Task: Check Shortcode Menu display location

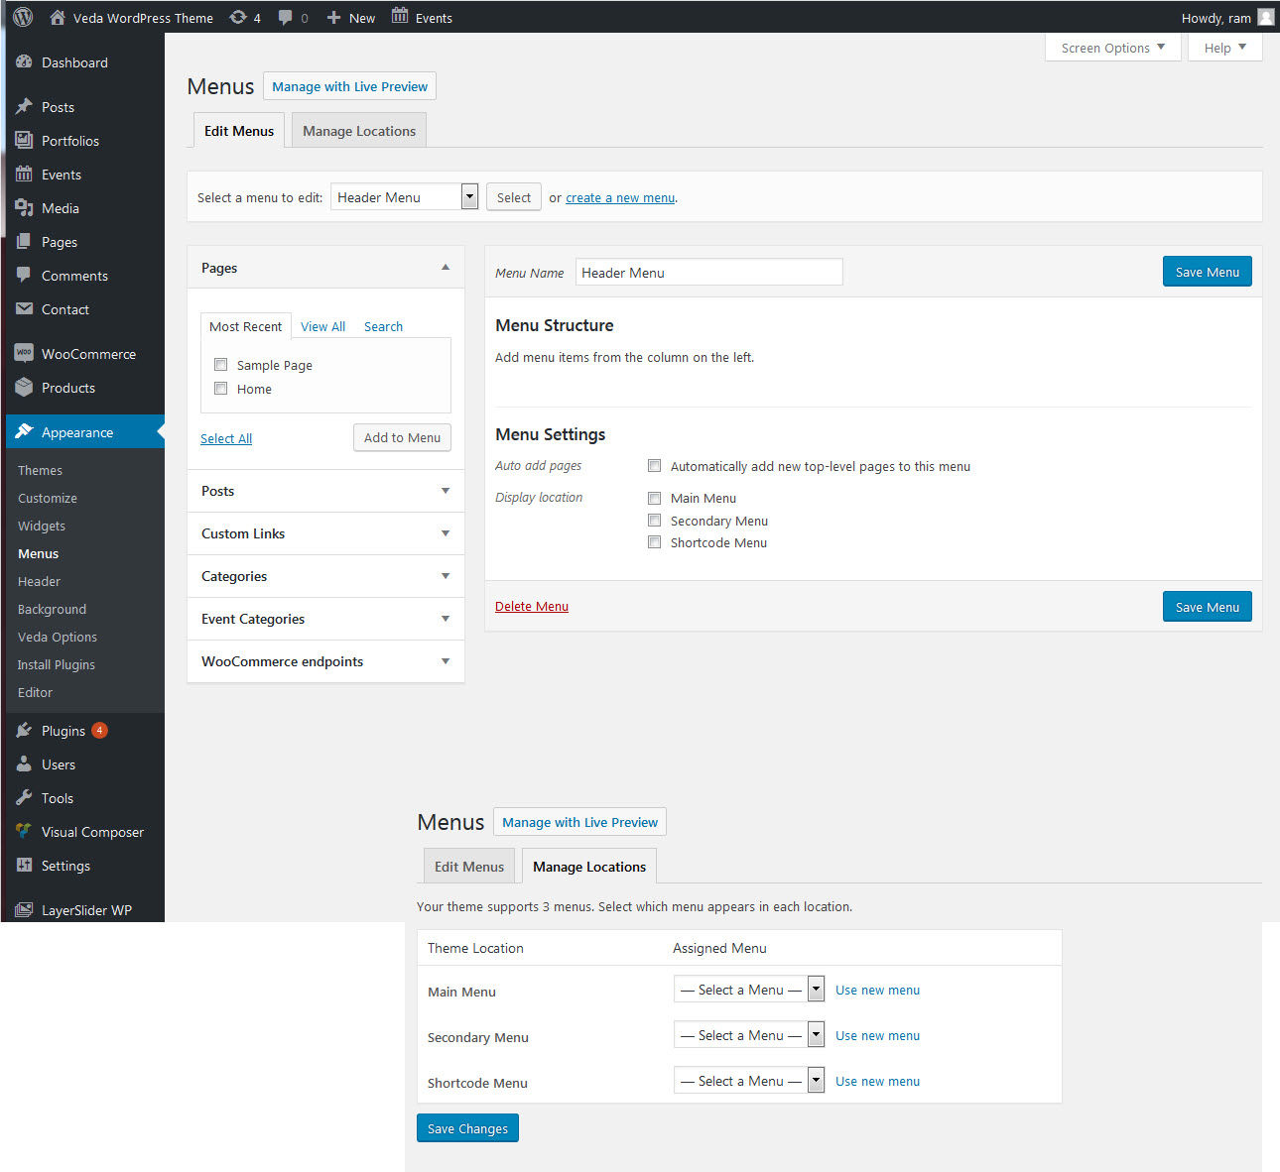Action: 655,541
